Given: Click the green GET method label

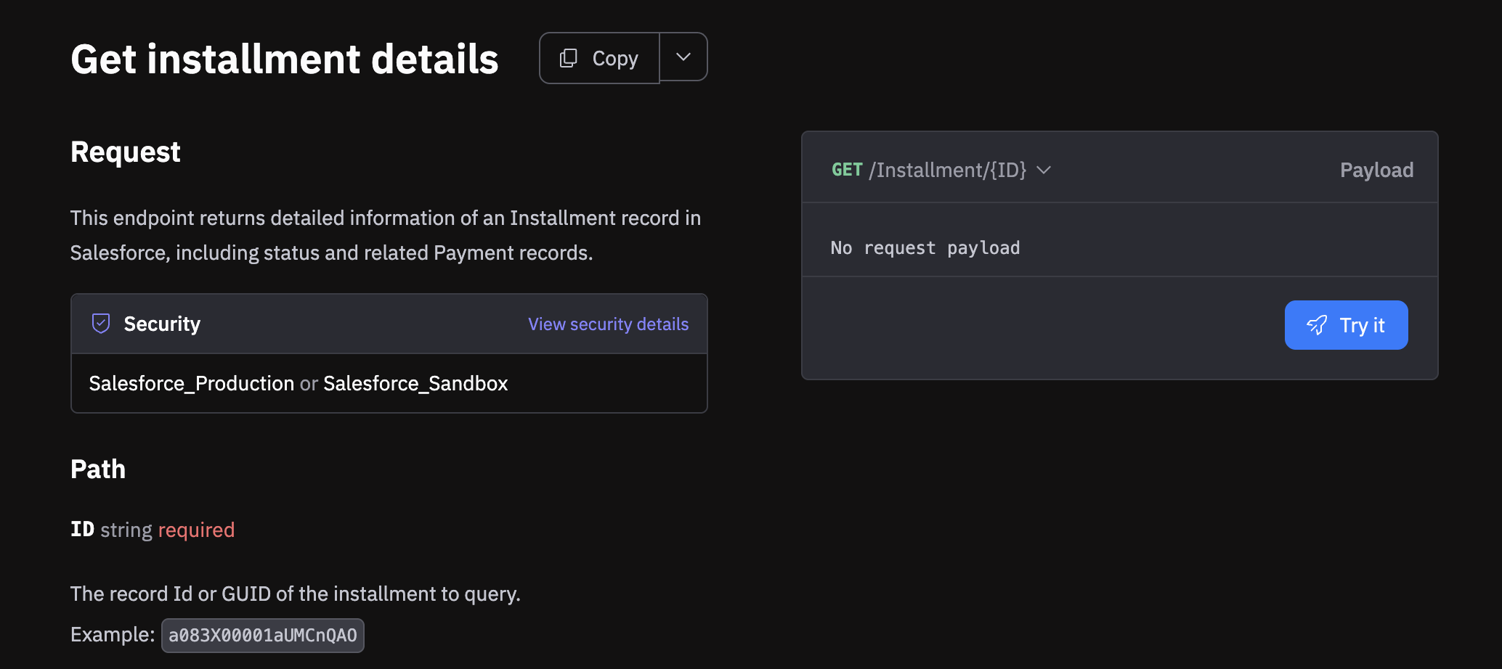Looking at the screenshot, I should tap(847, 170).
